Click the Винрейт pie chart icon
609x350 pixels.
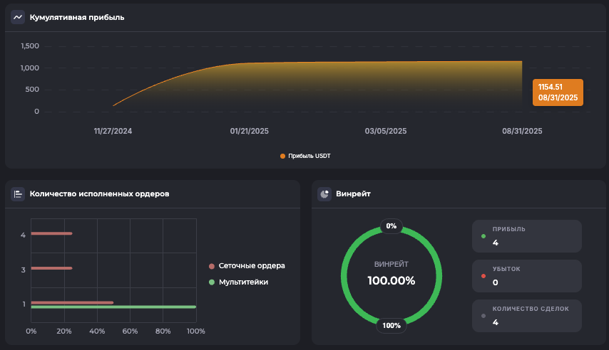click(x=324, y=193)
